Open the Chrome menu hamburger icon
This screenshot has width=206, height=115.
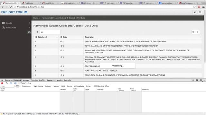[x=203, y=7]
